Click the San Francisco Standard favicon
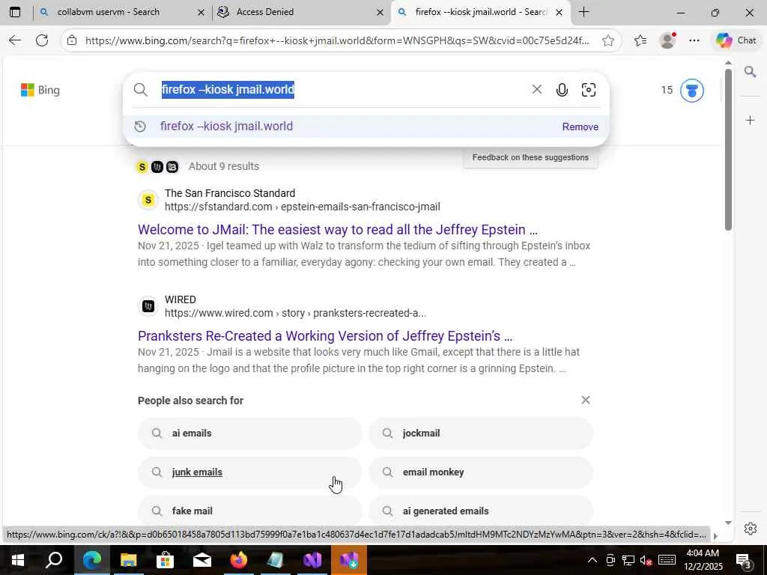The image size is (767, 575). point(148,199)
